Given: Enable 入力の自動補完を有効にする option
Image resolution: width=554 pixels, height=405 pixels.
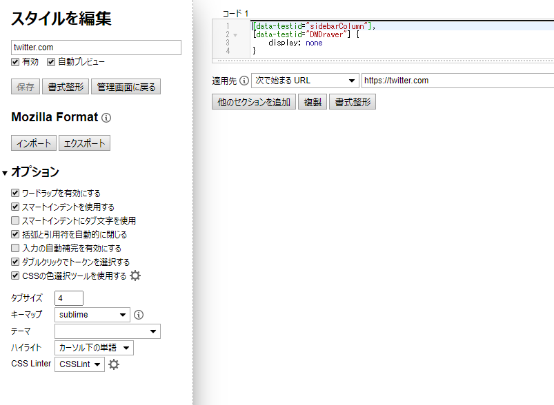Looking at the screenshot, I should pos(15,248).
